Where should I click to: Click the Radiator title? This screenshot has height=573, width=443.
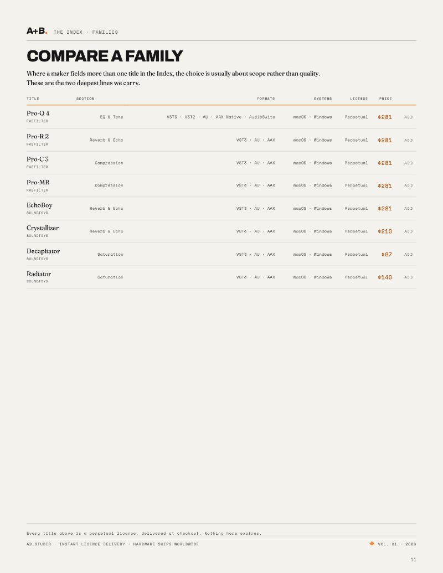[39, 273]
